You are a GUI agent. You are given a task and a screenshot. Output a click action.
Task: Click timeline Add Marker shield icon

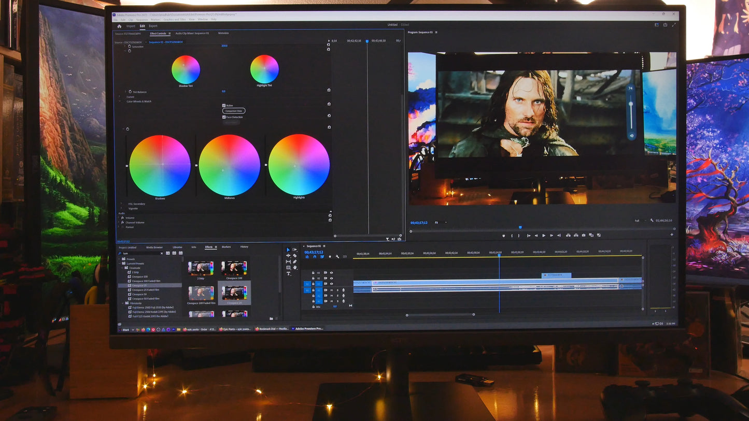pyautogui.click(x=330, y=257)
